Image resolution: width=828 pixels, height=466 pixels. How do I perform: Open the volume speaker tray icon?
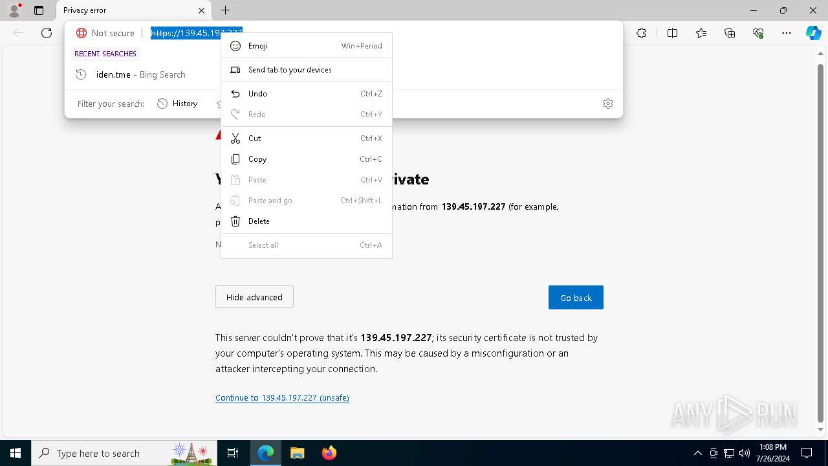(745, 453)
